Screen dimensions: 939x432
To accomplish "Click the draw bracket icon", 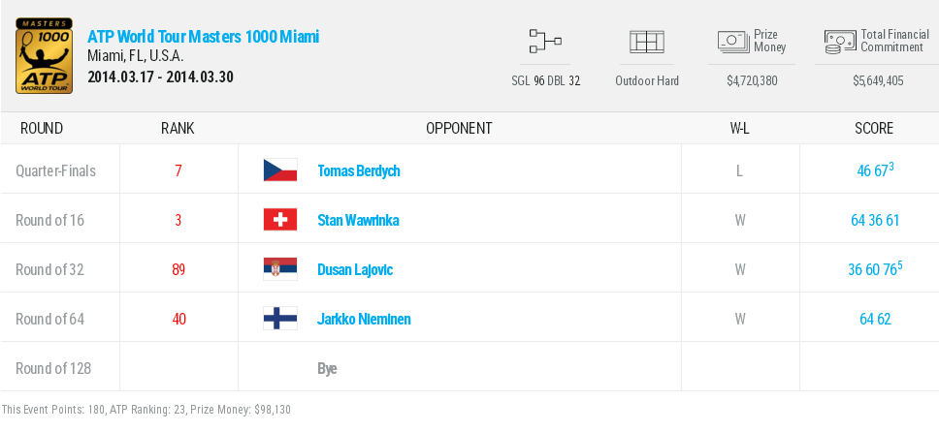I will (545, 42).
